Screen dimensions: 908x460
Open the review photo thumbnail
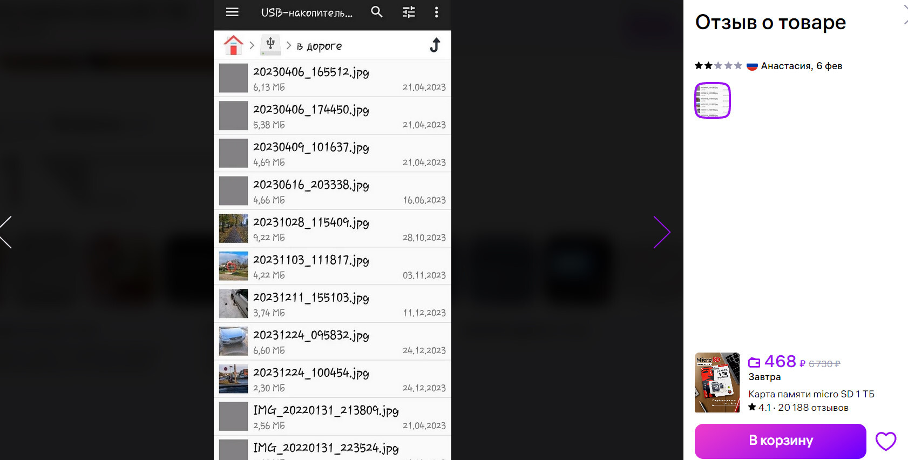[712, 100]
